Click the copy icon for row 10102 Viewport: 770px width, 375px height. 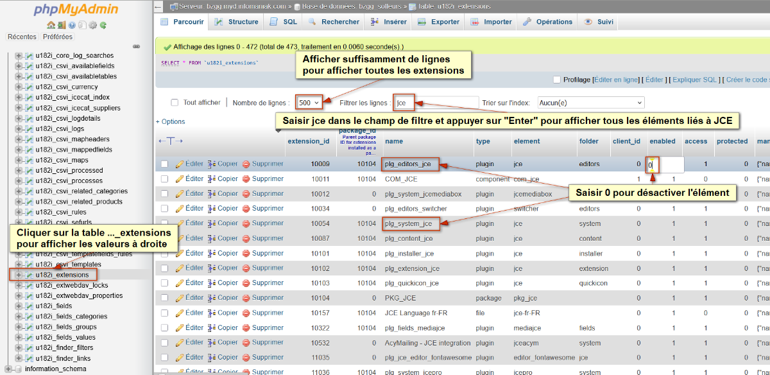pos(211,268)
